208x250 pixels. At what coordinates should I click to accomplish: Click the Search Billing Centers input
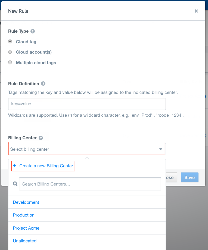click(x=90, y=184)
